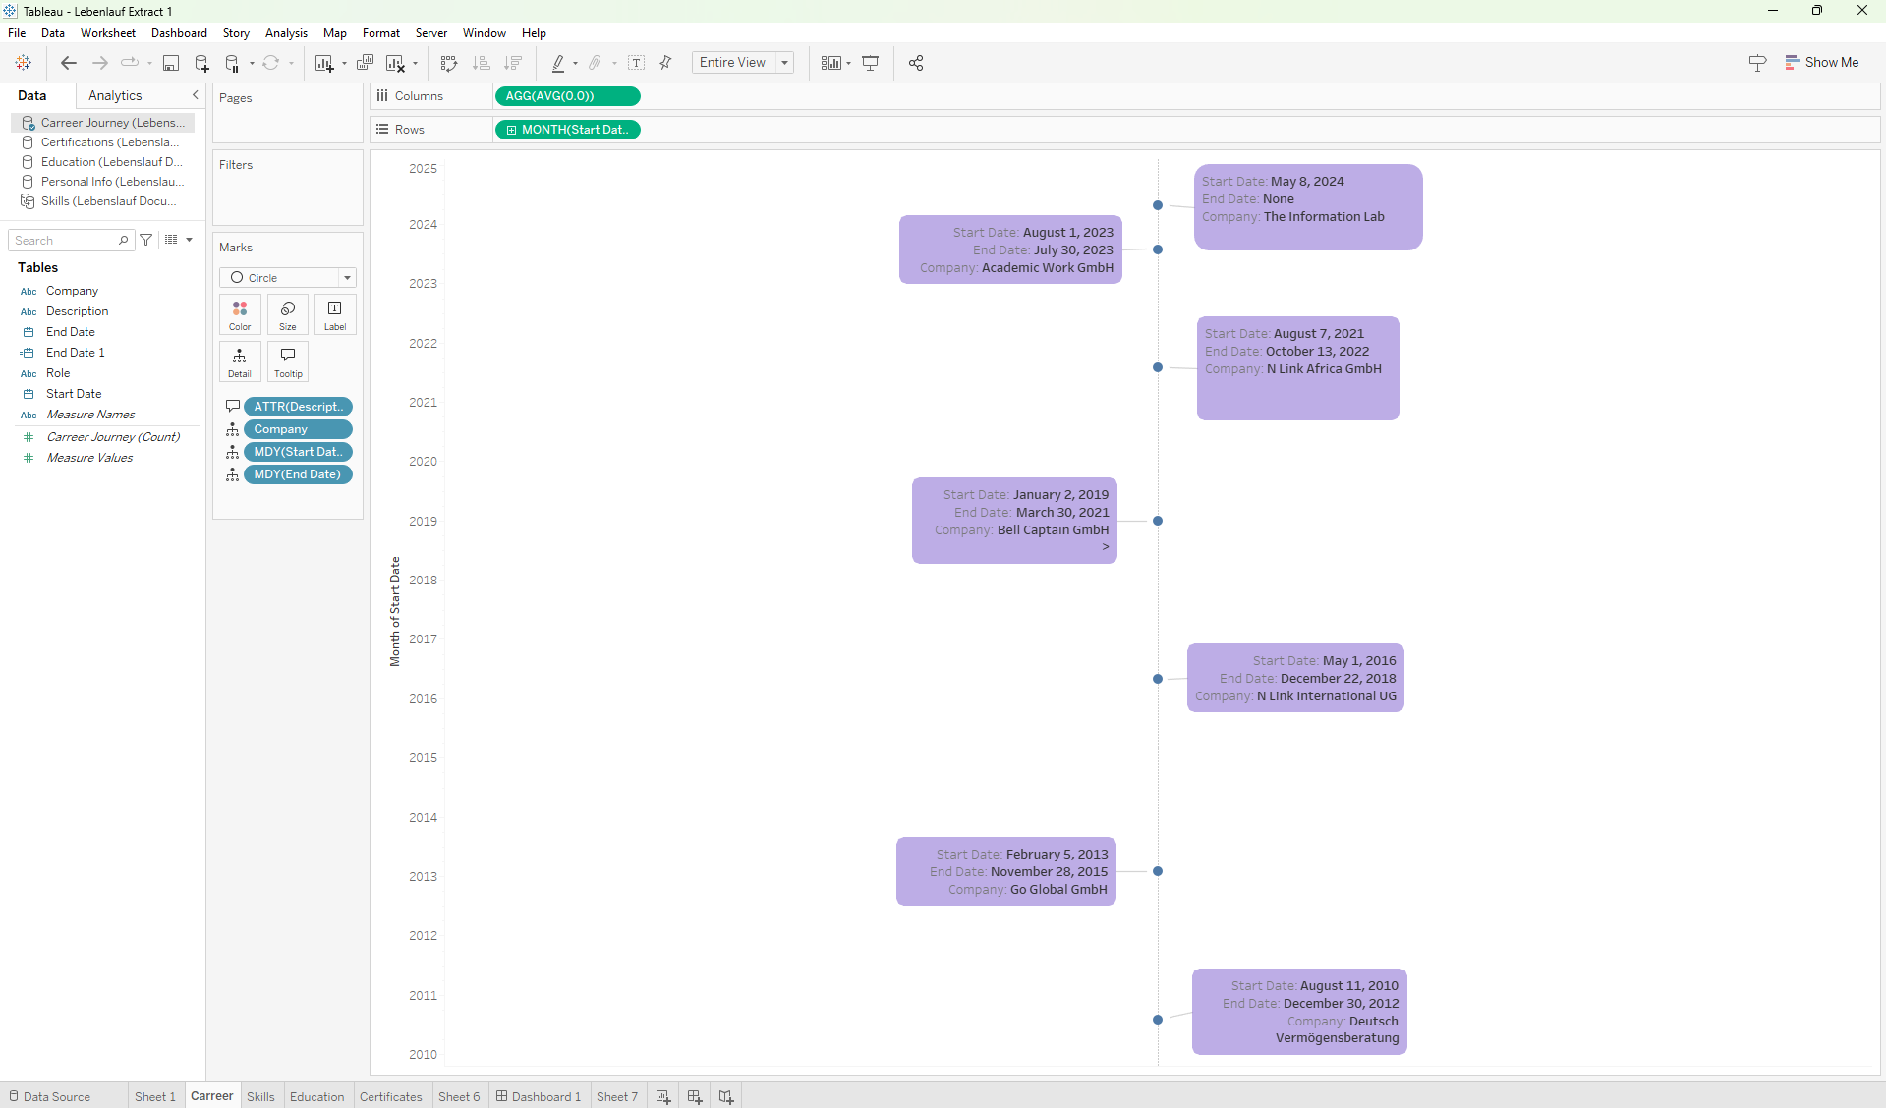Open the Highlight dropdown arrow

pos(576,64)
